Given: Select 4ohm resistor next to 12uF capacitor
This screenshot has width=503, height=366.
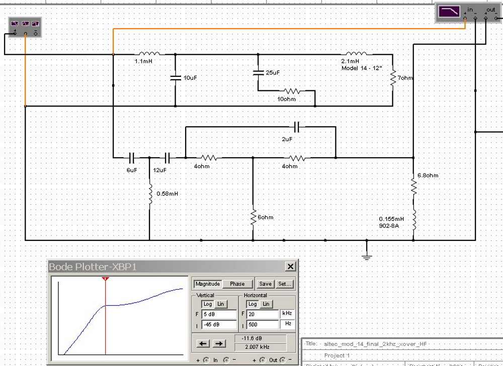Looking at the screenshot, I should click(x=209, y=158).
